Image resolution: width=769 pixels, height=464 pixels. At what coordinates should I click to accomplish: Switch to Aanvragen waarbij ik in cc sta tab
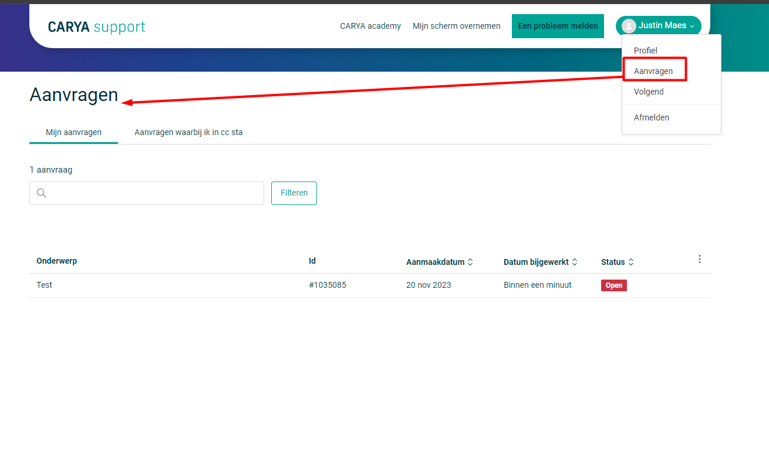pyautogui.click(x=188, y=132)
